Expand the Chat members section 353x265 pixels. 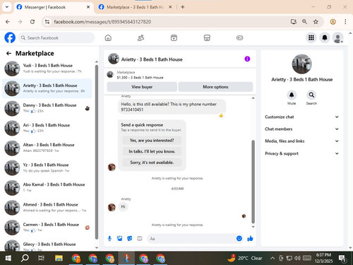(302, 129)
